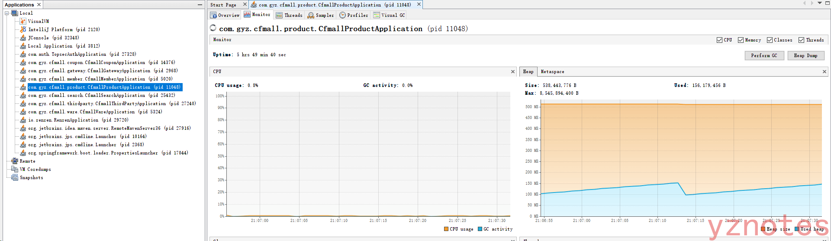Click the RemoteMavenServer36 Java icon
Image resolution: width=831 pixels, height=241 pixels.
pos(23,128)
